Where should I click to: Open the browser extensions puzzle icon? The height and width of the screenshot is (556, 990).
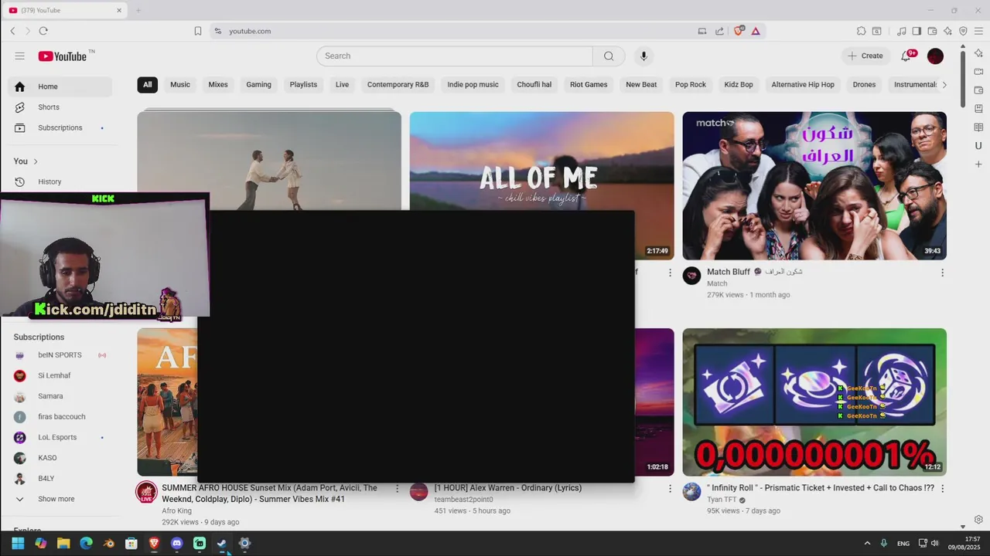pyautogui.click(x=861, y=31)
